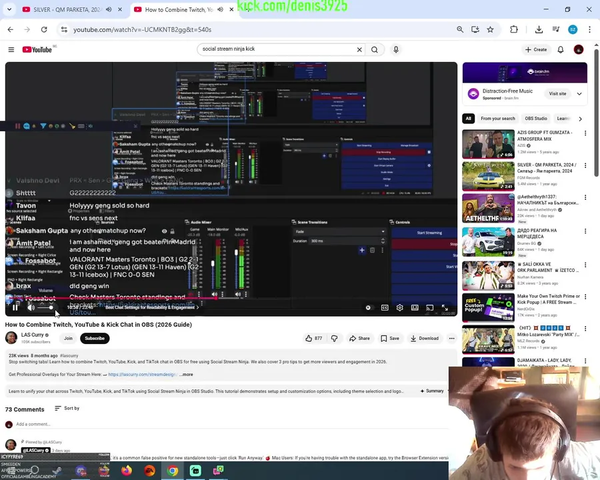Toggle closed captions (CC)
Viewport: 600px width, 480px height.
[385, 308]
